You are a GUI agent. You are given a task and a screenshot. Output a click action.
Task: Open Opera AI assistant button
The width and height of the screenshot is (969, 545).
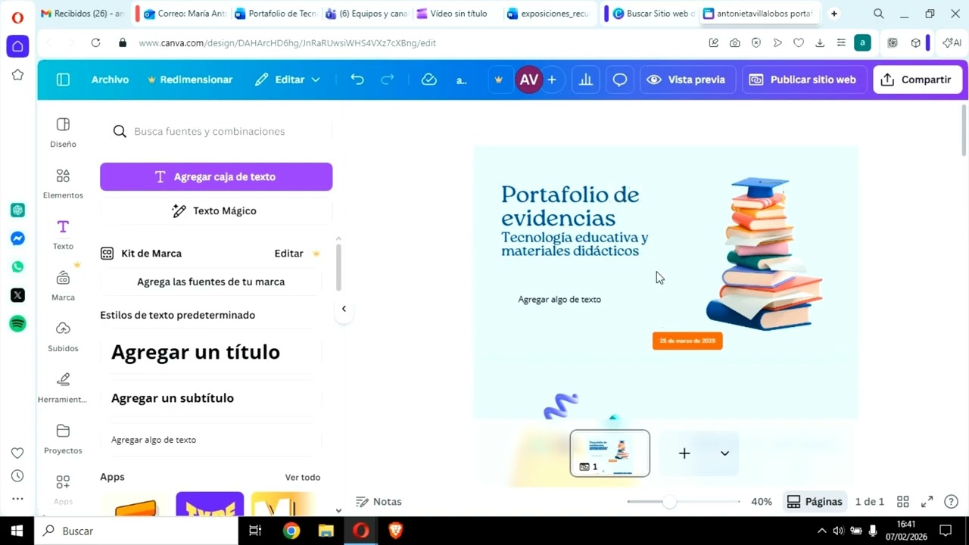(x=952, y=43)
